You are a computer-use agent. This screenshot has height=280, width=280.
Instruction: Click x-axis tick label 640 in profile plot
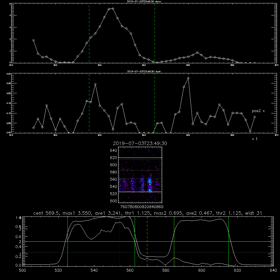click(273, 270)
